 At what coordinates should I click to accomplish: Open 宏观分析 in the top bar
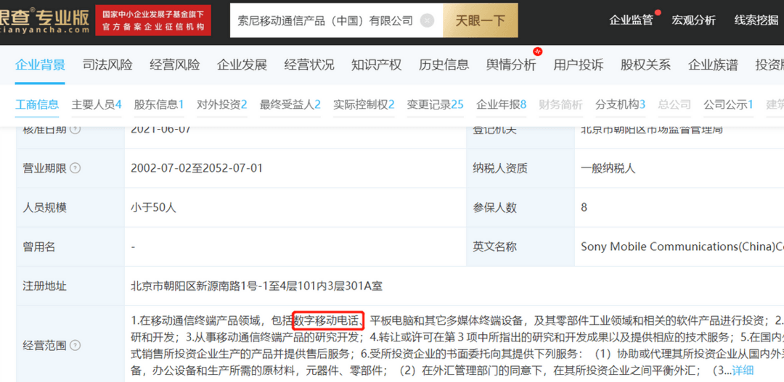click(x=693, y=20)
